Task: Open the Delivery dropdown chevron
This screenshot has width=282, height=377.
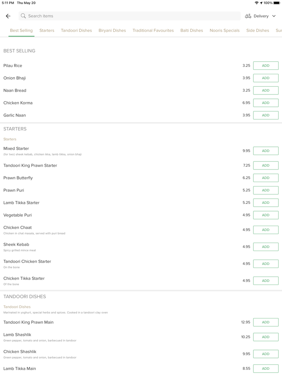Action: coord(274,16)
